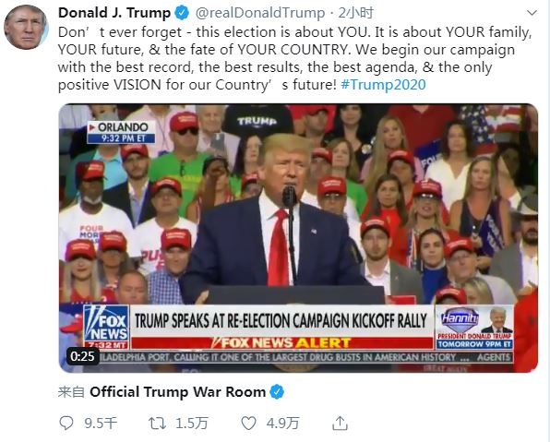Click the 1.5万 retweet count
The image size is (550, 442).
coord(192,423)
